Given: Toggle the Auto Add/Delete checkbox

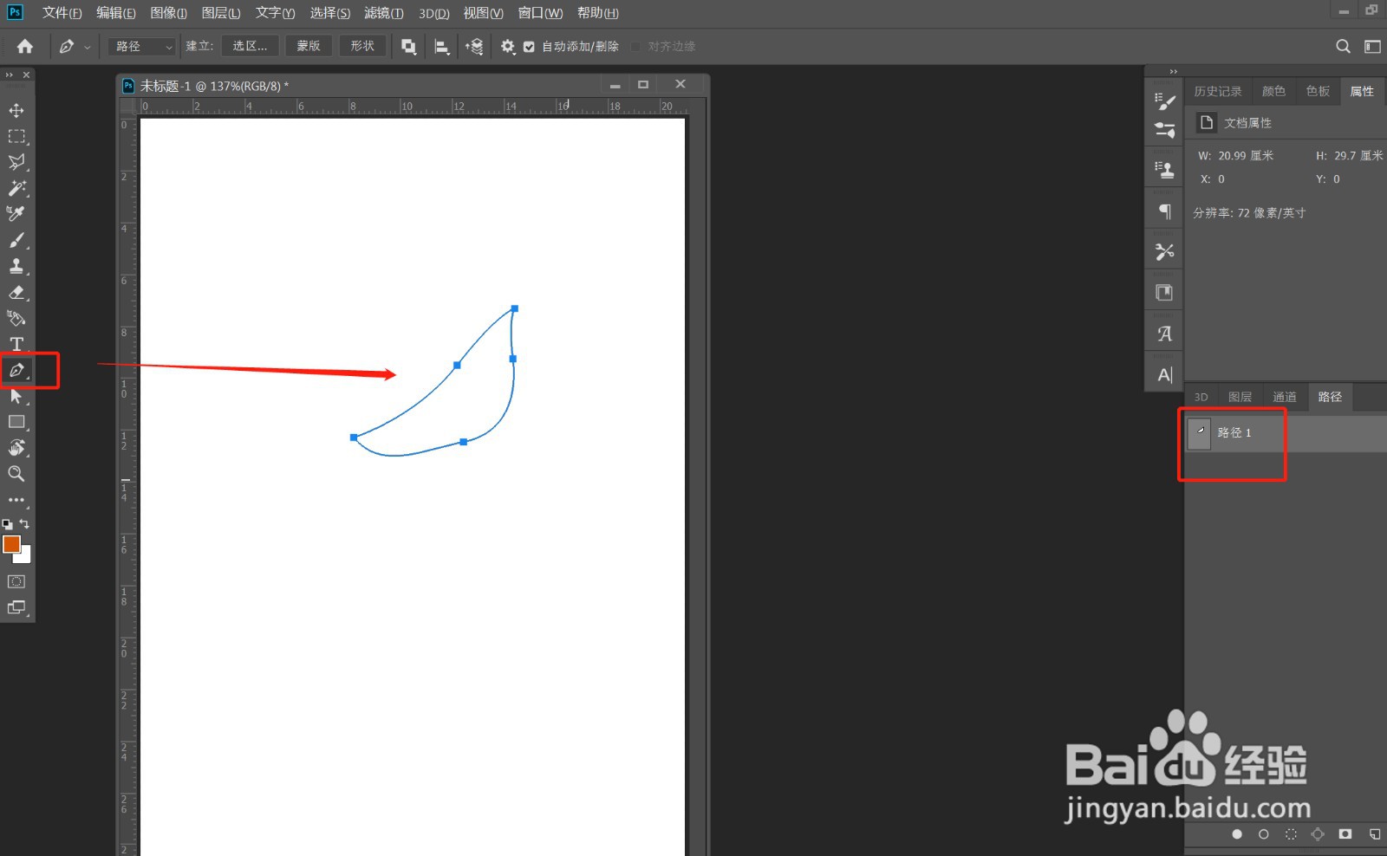Looking at the screenshot, I should coord(529,47).
